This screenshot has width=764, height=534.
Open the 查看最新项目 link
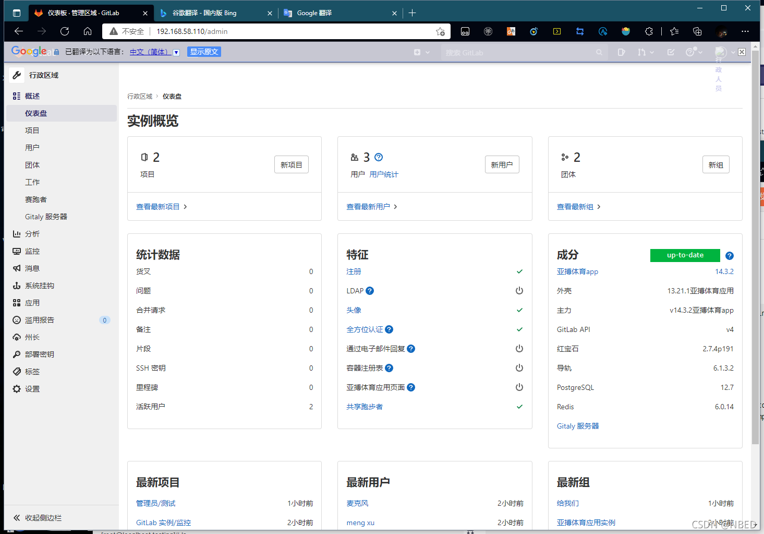159,206
